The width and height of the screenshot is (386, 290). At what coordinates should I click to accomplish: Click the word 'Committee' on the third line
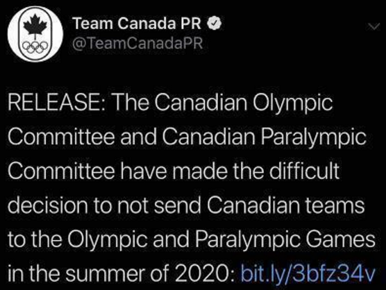point(61,171)
